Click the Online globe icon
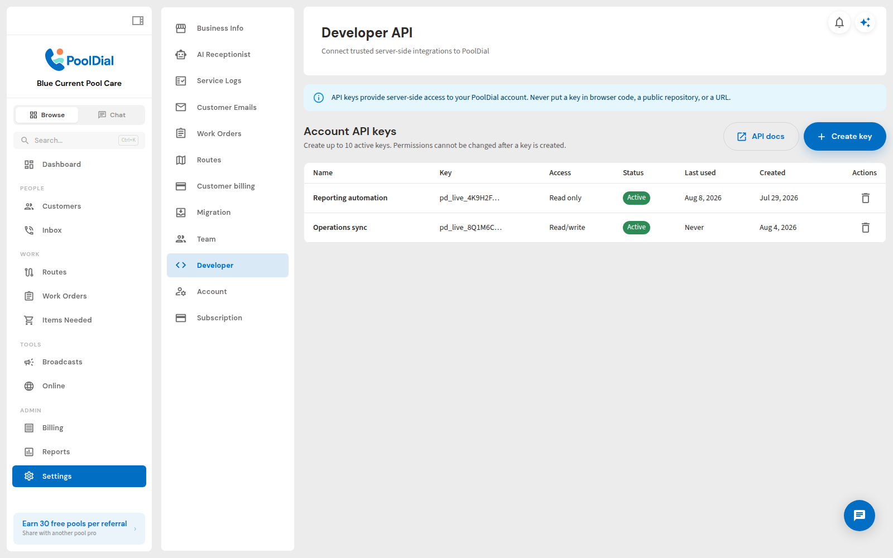Image resolution: width=893 pixels, height=558 pixels. pyautogui.click(x=29, y=386)
